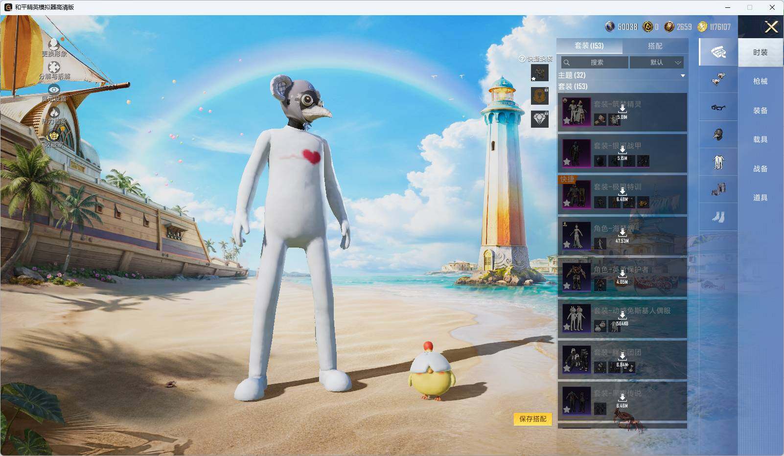Click the 保存搭配 save button

coord(533,419)
